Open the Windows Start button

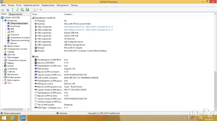tap(4, 118)
